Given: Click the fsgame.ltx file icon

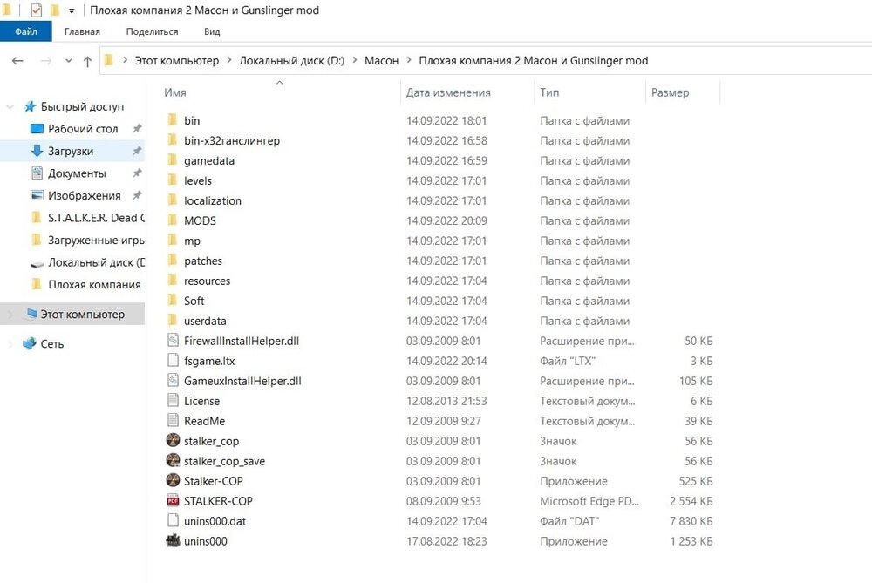Looking at the screenshot, I should tap(173, 360).
